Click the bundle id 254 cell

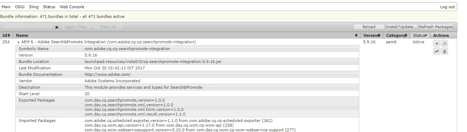(6, 42)
